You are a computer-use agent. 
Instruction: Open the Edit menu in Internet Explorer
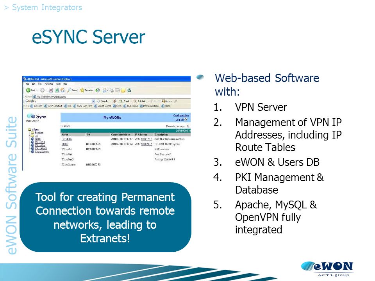pos(34,84)
